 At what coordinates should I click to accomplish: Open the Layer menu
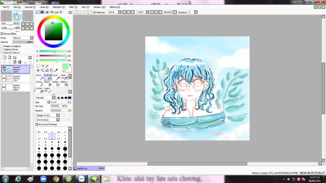click(44, 7)
